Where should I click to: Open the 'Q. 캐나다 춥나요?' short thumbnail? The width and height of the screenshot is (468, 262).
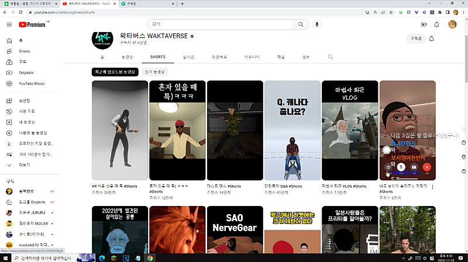(292, 130)
